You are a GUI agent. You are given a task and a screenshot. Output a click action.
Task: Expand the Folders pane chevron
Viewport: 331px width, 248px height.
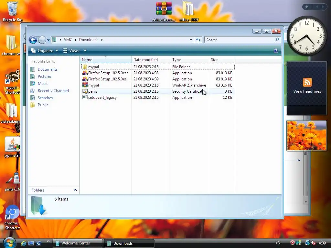pos(75,190)
